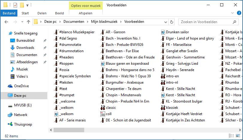Select the Gershwin - Summertime file icon
Image resolution: width=243 pixels, height=140 pixels.
point(163,57)
